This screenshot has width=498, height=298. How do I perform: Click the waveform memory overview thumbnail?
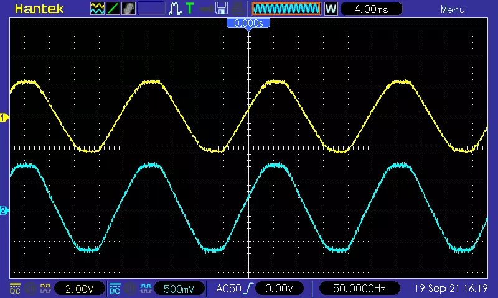[286, 9]
